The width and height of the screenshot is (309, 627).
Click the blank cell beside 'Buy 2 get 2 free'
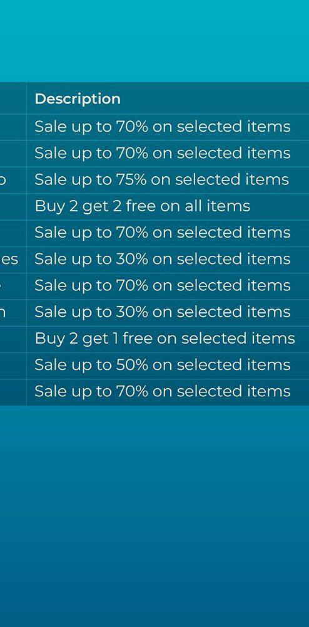tap(13, 206)
